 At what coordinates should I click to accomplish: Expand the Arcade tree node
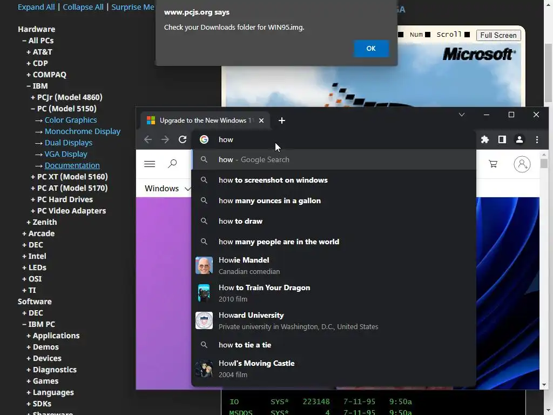pyautogui.click(x=38, y=233)
